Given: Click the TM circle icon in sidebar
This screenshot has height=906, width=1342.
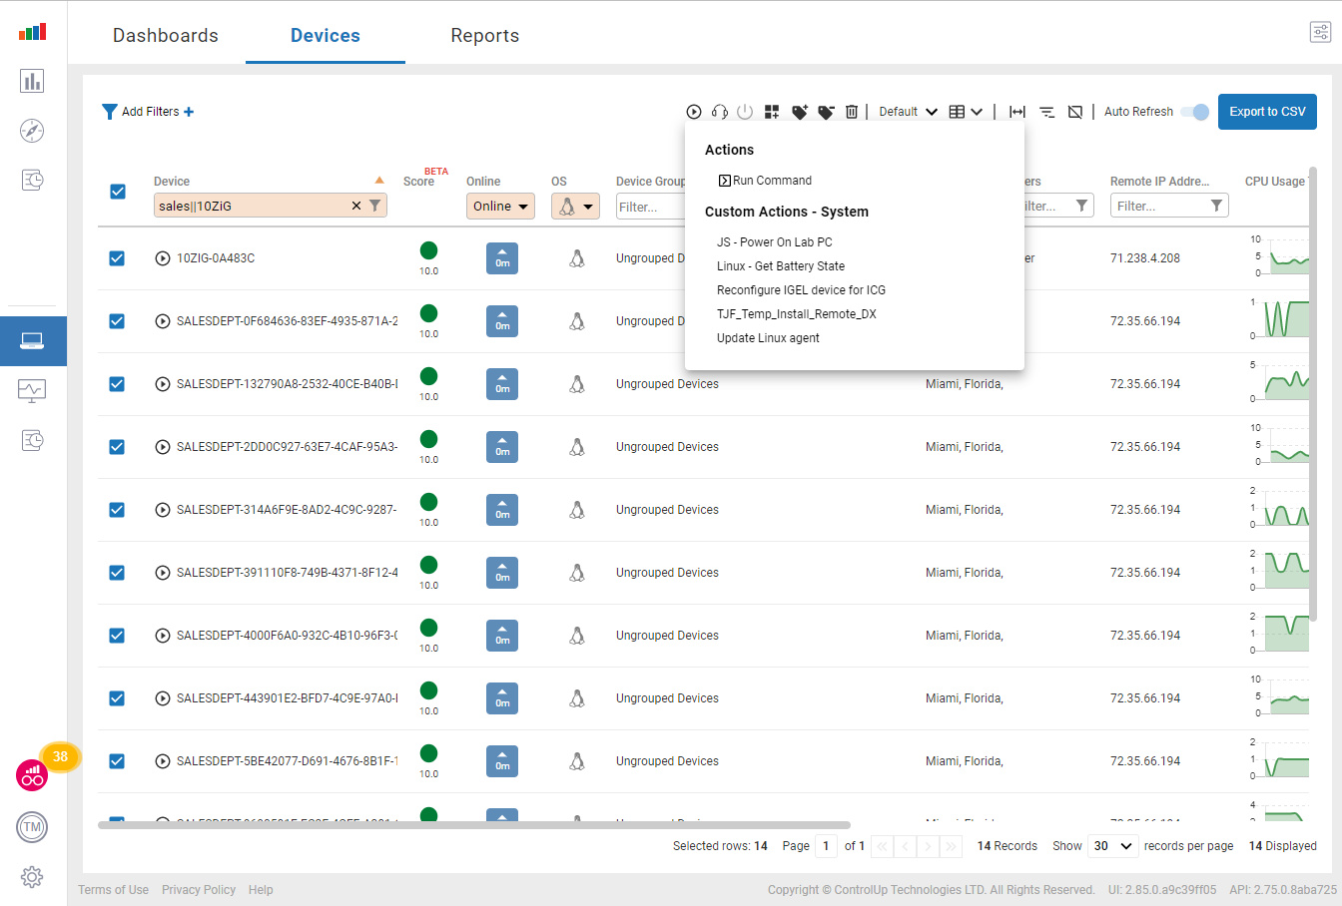Looking at the screenshot, I should click(32, 827).
